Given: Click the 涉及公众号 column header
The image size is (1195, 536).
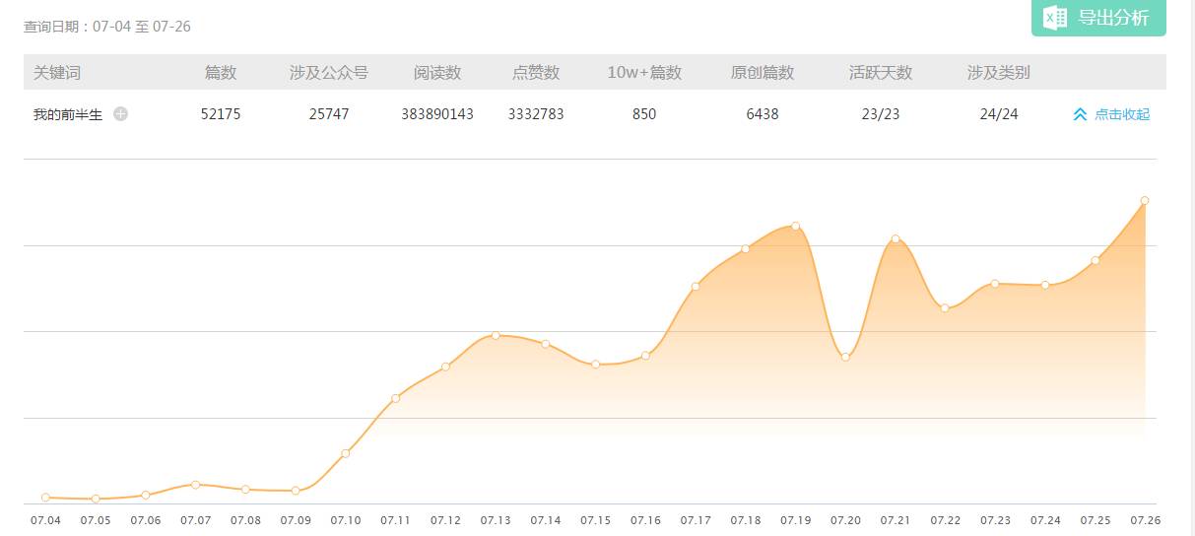Looking at the screenshot, I should tap(329, 73).
